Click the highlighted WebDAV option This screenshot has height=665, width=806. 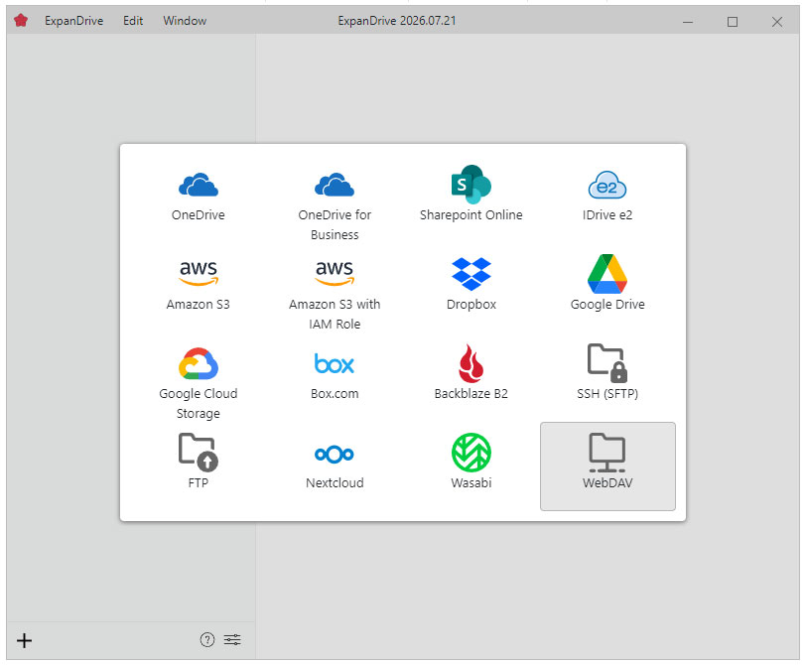tap(607, 466)
